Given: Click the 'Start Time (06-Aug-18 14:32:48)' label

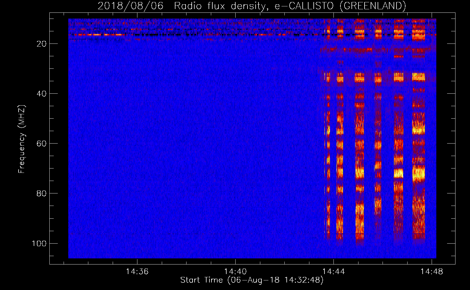Looking at the screenshot, I should pyautogui.click(x=252, y=280).
